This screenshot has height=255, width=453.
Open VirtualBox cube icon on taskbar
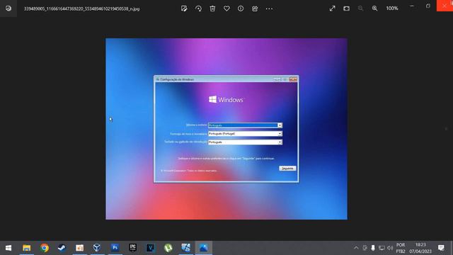pos(97,248)
